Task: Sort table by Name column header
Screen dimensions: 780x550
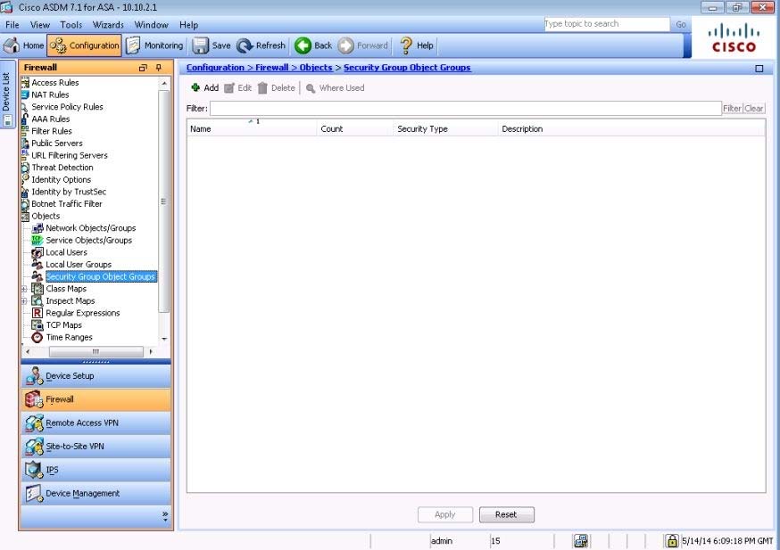Action: (x=252, y=128)
